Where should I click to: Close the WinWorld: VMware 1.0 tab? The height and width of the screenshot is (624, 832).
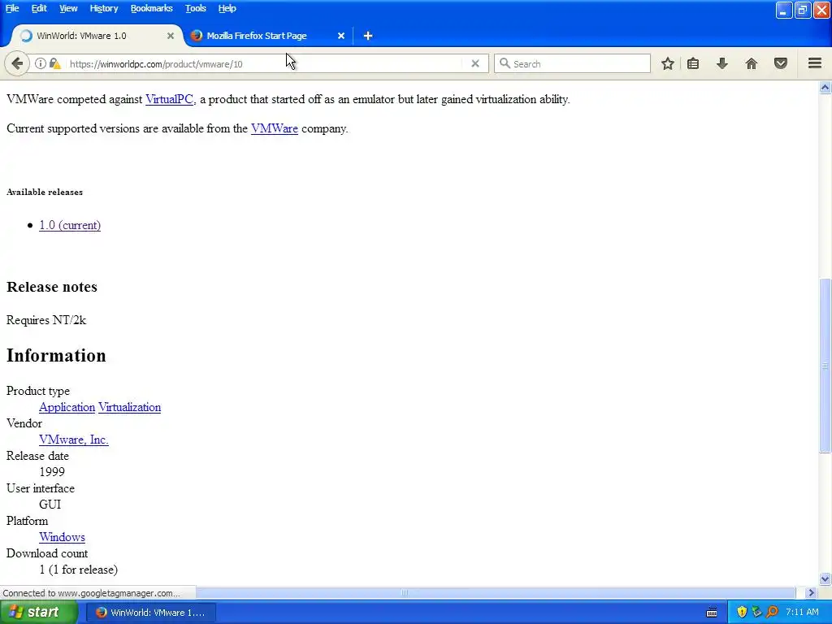(x=171, y=36)
